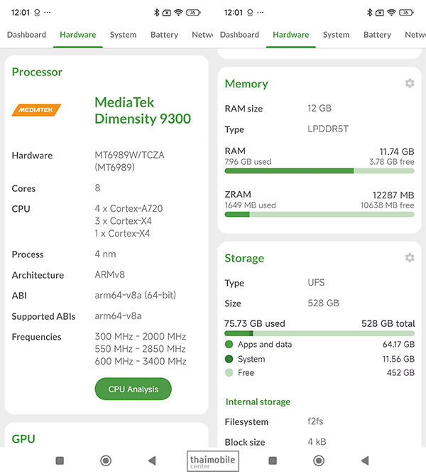This screenshot has height=474, width=426.
Task: Tap 4 x Cortex-A720 CPU line
Action: coord(129,208)
